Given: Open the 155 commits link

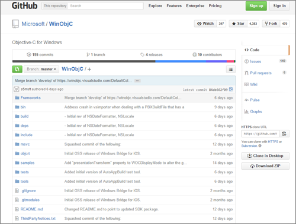Looking at the screenshot, I should pyautogui.click(x=40, y=55).
